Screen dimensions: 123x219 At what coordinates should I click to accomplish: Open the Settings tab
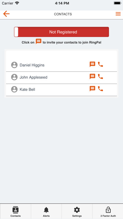[x=77, y=211]
